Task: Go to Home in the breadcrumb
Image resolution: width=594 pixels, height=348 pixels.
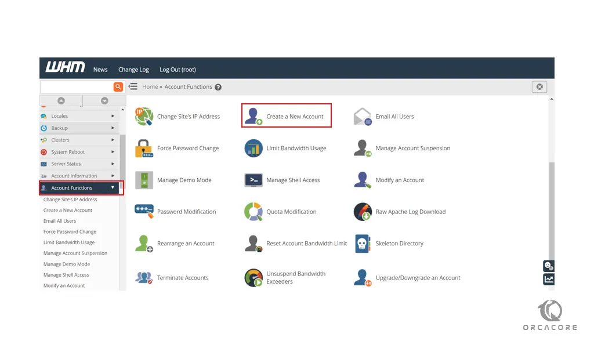Action: click(150, 87)
